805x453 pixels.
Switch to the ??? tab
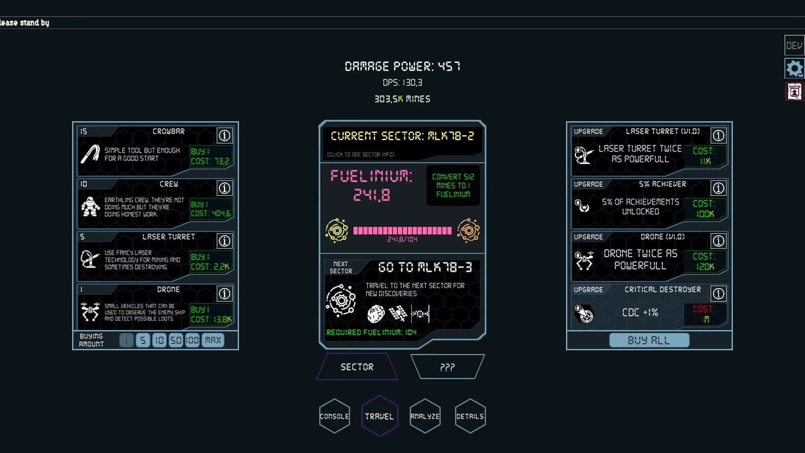[x=447, y=367]
